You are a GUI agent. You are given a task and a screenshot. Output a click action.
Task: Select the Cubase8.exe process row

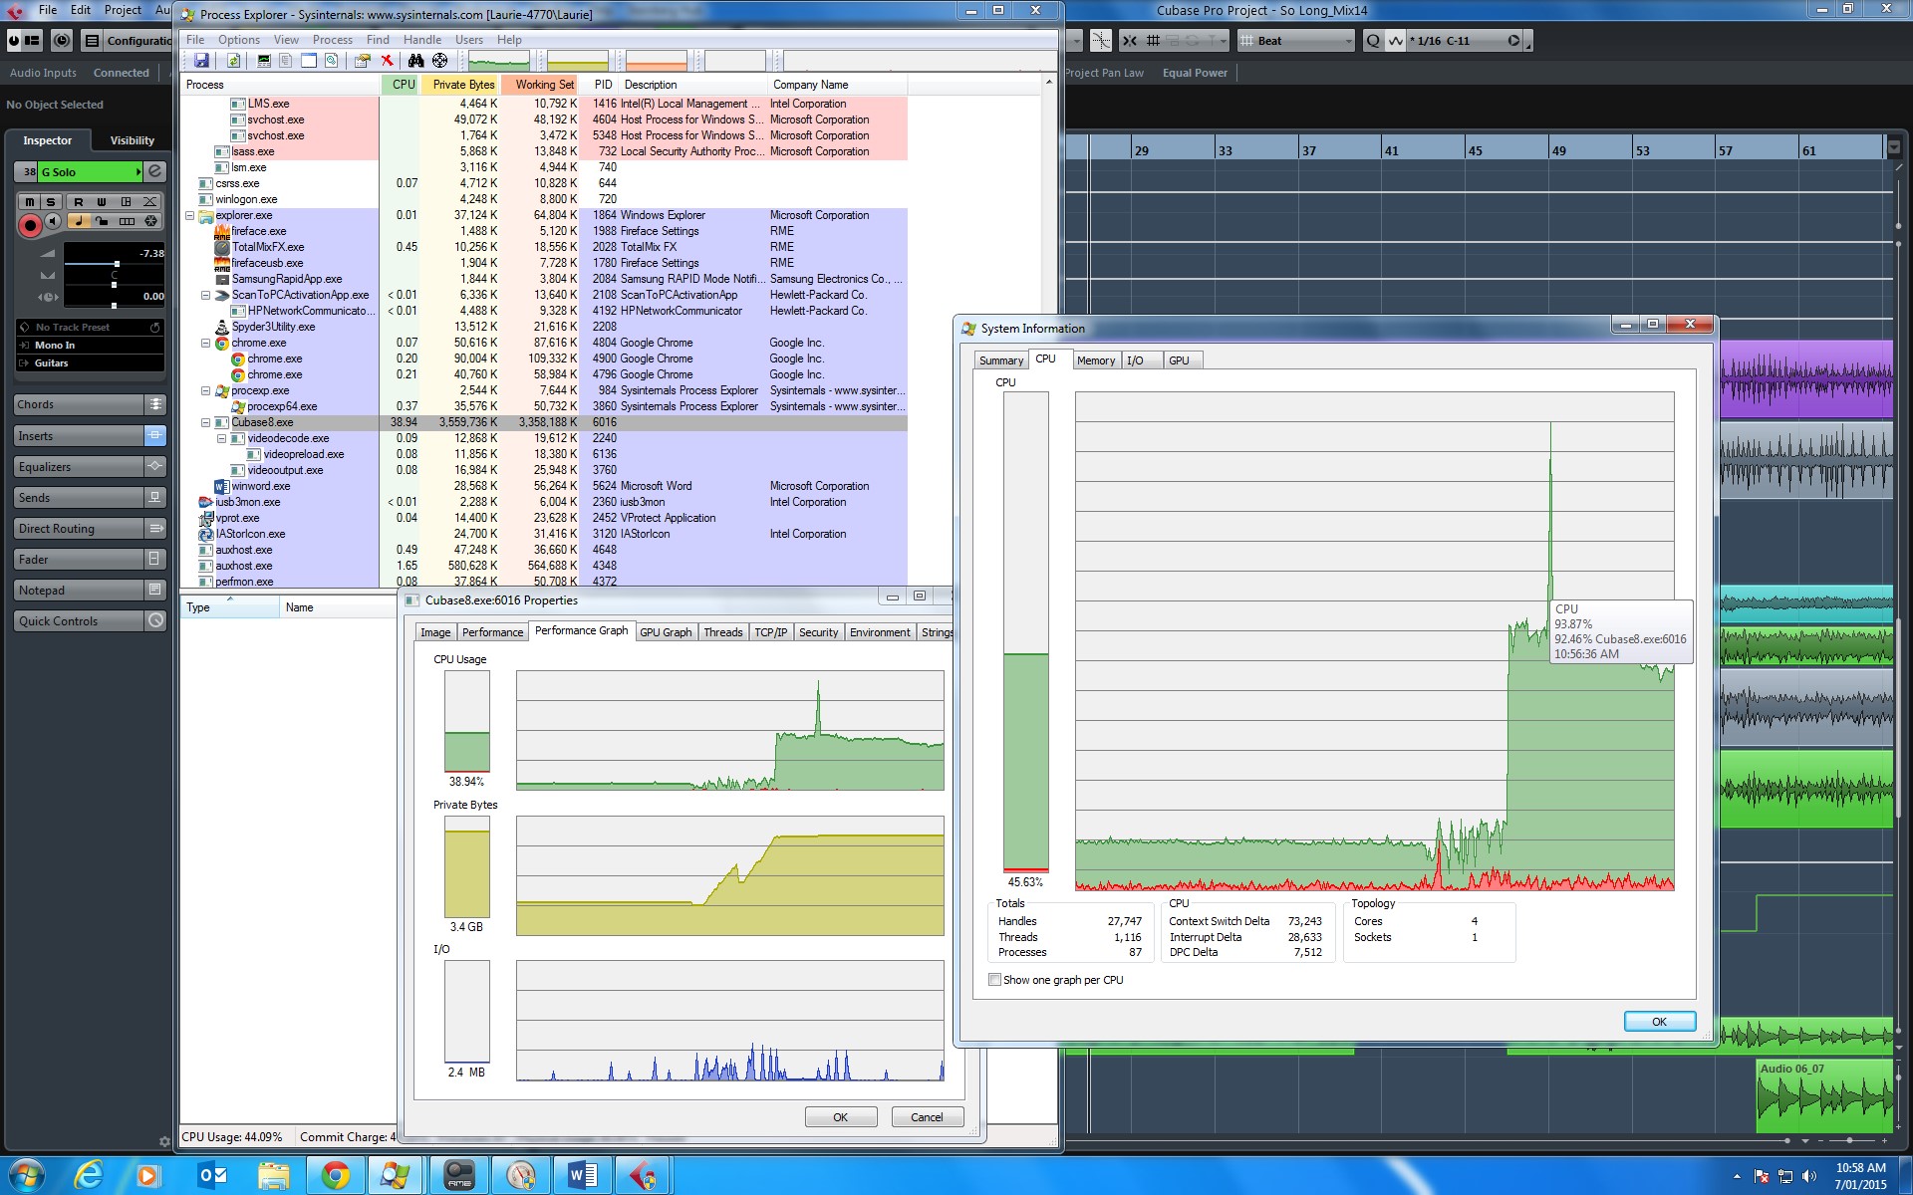click(x=544, y=422)
